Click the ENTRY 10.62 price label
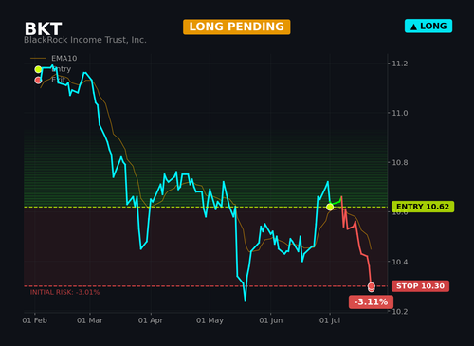Screen dimensions: 474x346 click(423, 207)
